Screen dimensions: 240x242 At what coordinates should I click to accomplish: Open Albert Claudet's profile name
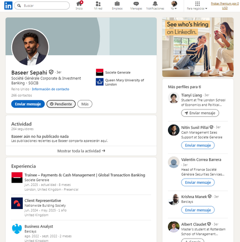194,224
